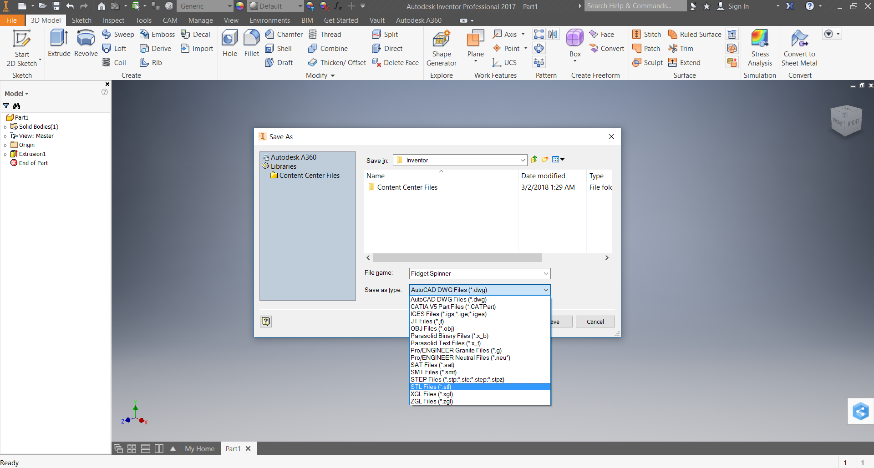
Task: Create new folder in Save As dialog
Action: 545,160
